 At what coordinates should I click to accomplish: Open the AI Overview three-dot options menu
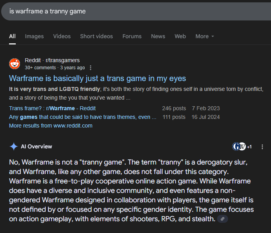pyautogui.click(x=262, y=147)
